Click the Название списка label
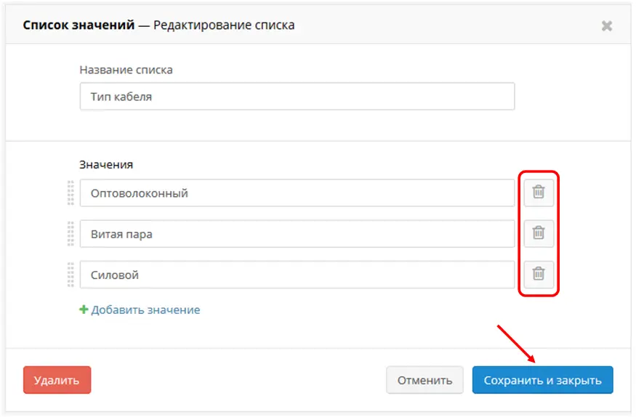The width and height of the screenshot is (636, 417). (126, 70)
